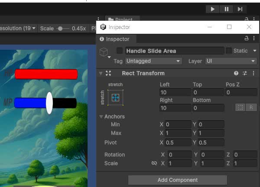Toggle raw edit mode R button
Screen dimensions: 260x187
[x=251, y=107]
